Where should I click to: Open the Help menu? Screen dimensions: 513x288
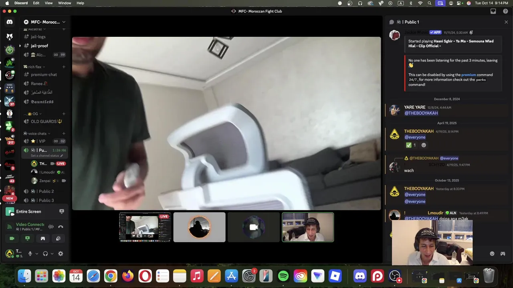80,3
